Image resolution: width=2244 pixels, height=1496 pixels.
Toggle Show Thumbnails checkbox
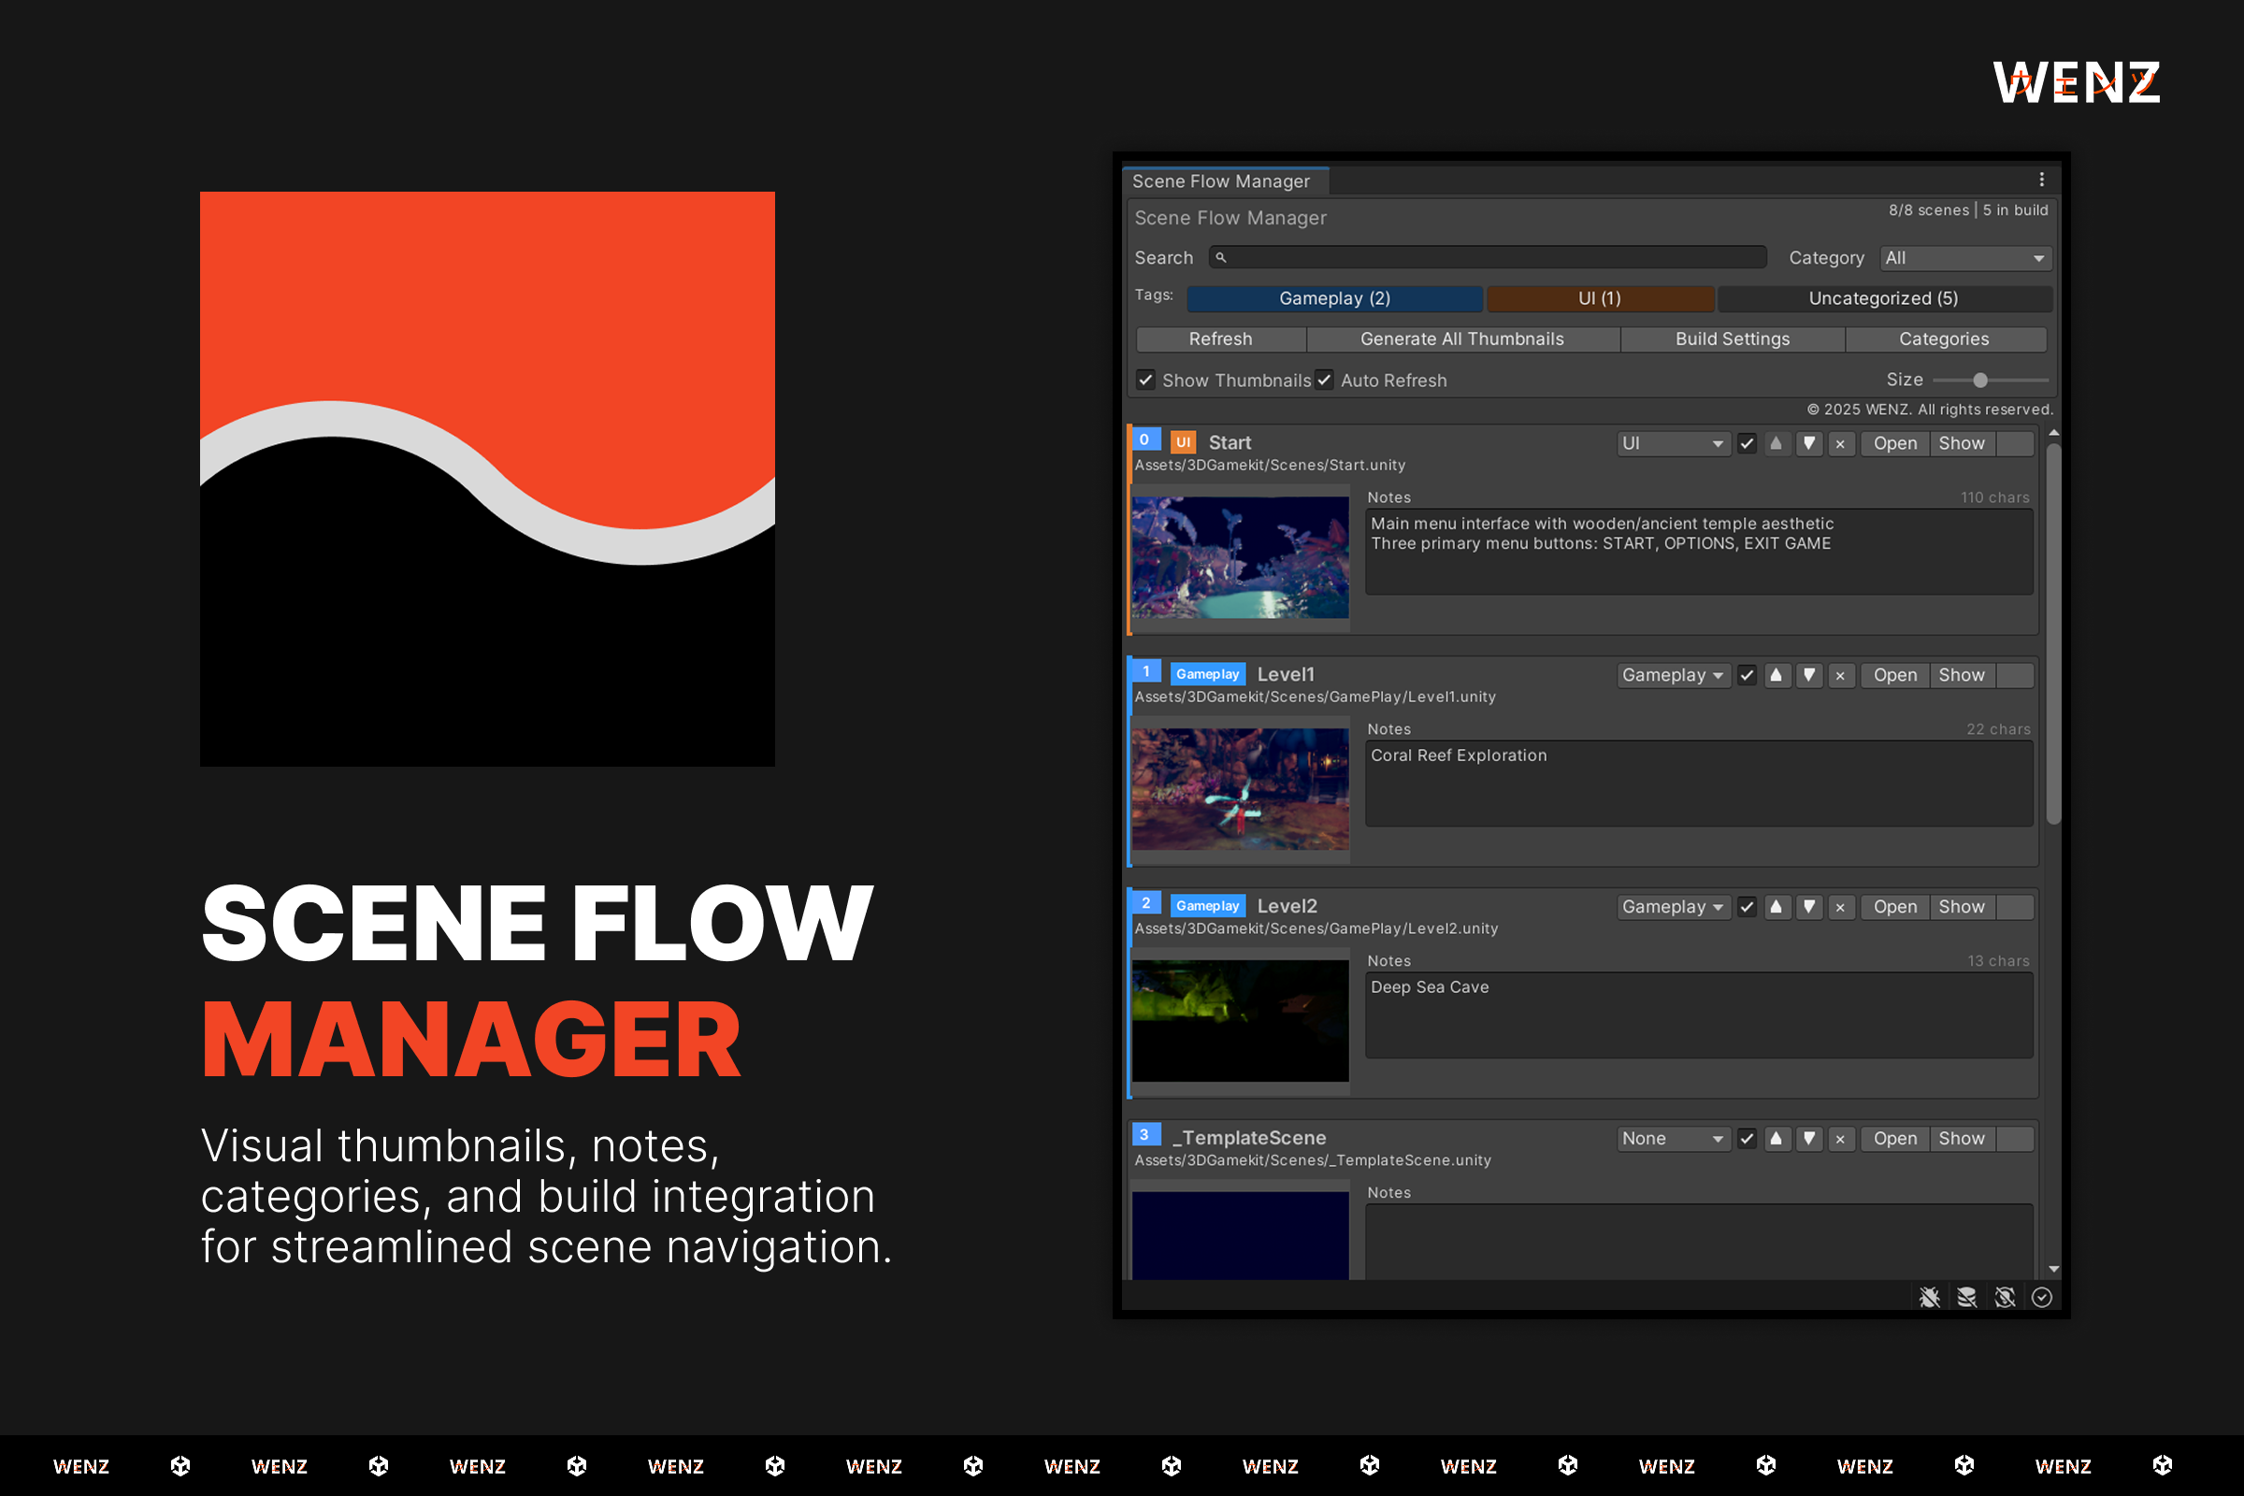tap(1146, 380)
